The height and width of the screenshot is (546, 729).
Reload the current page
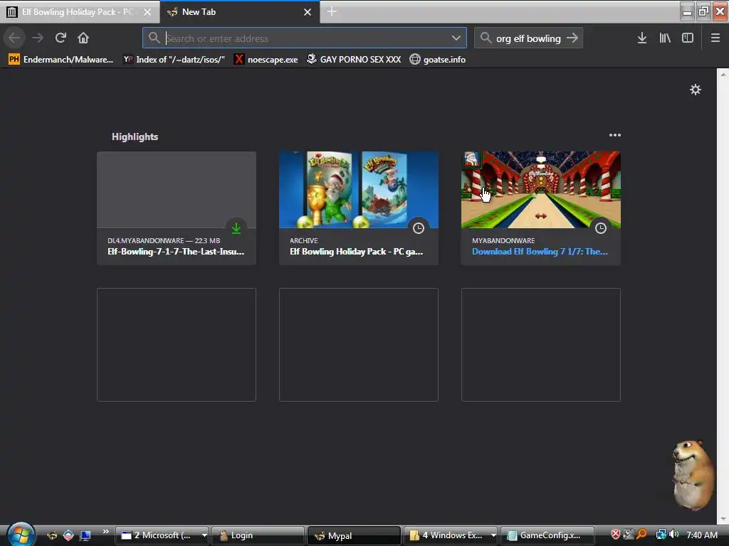(x=61, y=38)
